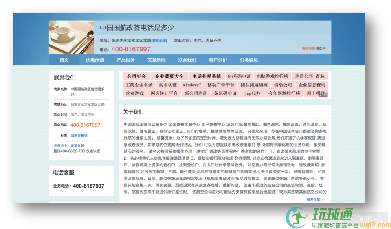The image size is (391, 229).
Task: Open the 公司年会 ad link
Action: (136, 76)
